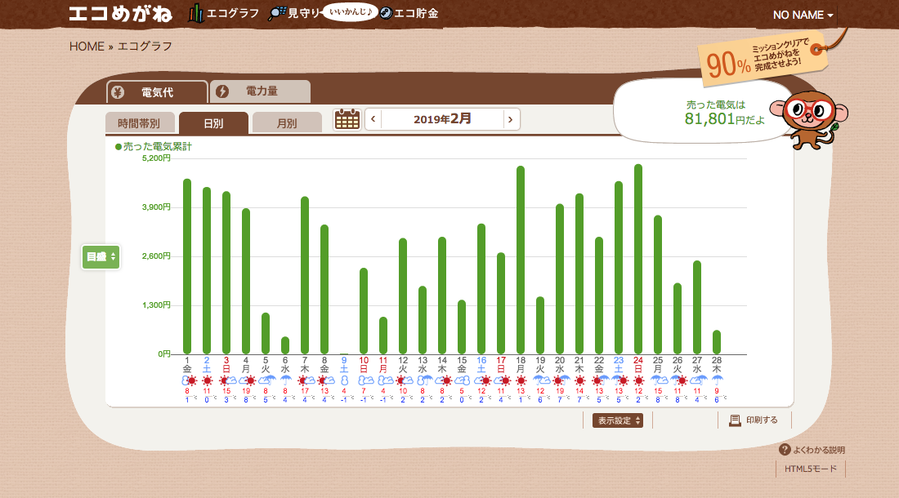Screen dimensions: 899x498
Task: Click the bar for day 18
Action: pos(521,260)
